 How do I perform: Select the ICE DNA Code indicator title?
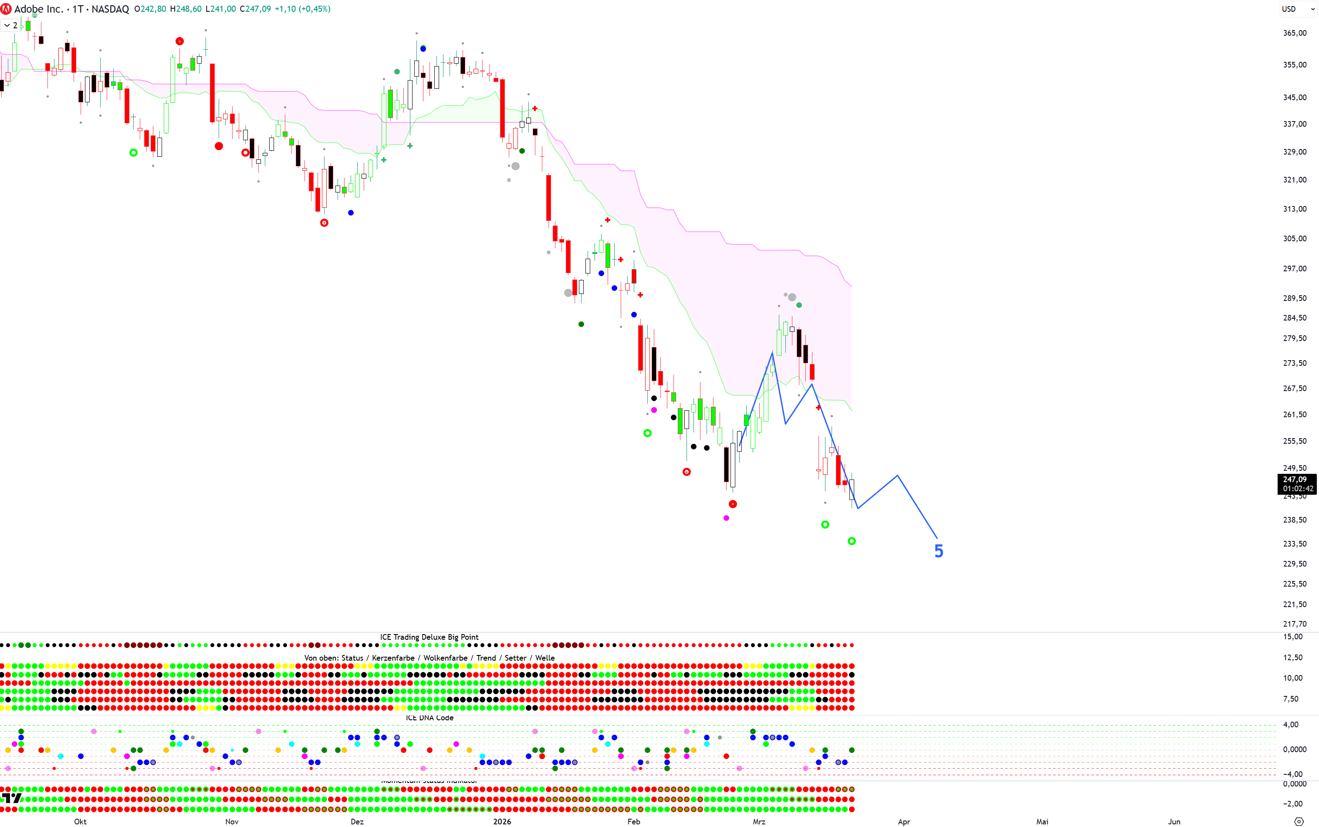click(430, 718)
